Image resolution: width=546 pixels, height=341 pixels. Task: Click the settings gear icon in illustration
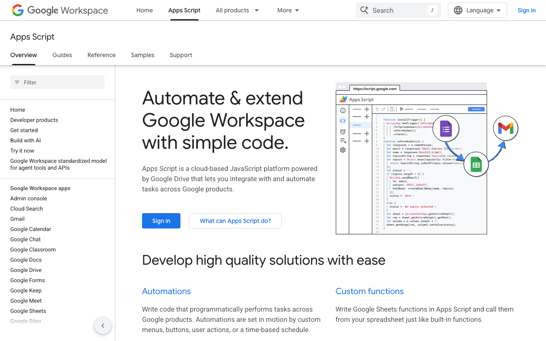coord(343,150)
